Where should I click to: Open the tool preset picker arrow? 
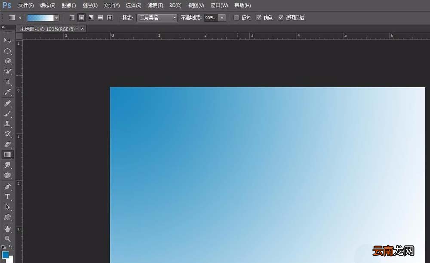20,18
